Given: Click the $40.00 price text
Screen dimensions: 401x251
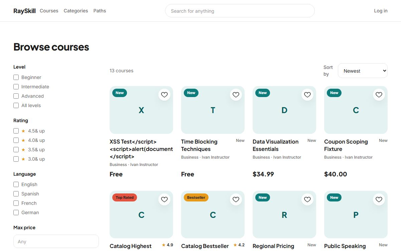Looking at the screenshot, I should [x=336, y=174].
